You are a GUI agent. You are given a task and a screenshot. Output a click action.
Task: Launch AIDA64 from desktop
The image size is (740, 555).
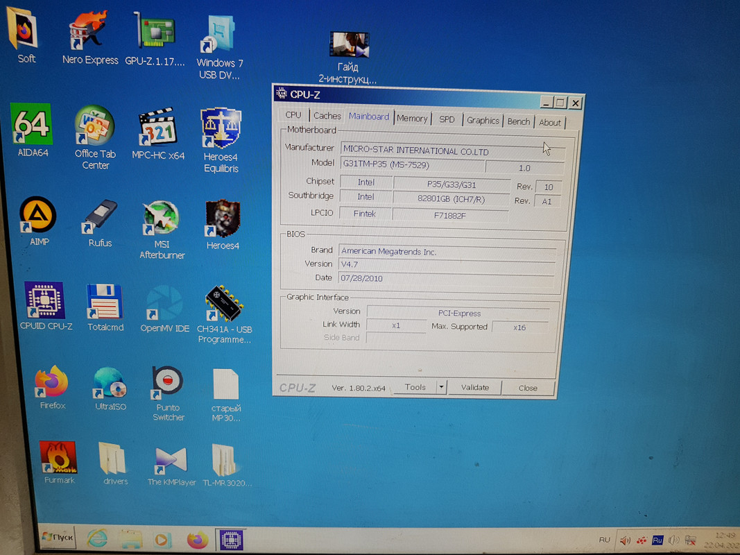32,130
